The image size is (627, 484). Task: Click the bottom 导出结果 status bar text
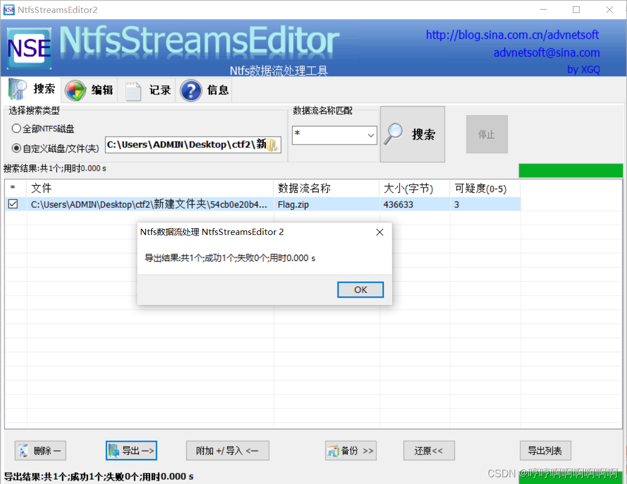[x=98, y=477]
